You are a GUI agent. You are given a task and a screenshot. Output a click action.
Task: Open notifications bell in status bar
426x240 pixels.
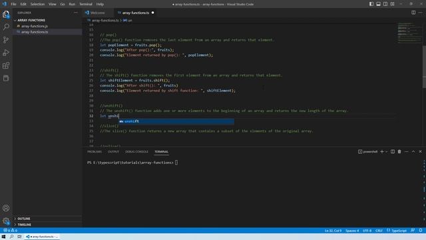pyautogui.click(x=421, y=231)
